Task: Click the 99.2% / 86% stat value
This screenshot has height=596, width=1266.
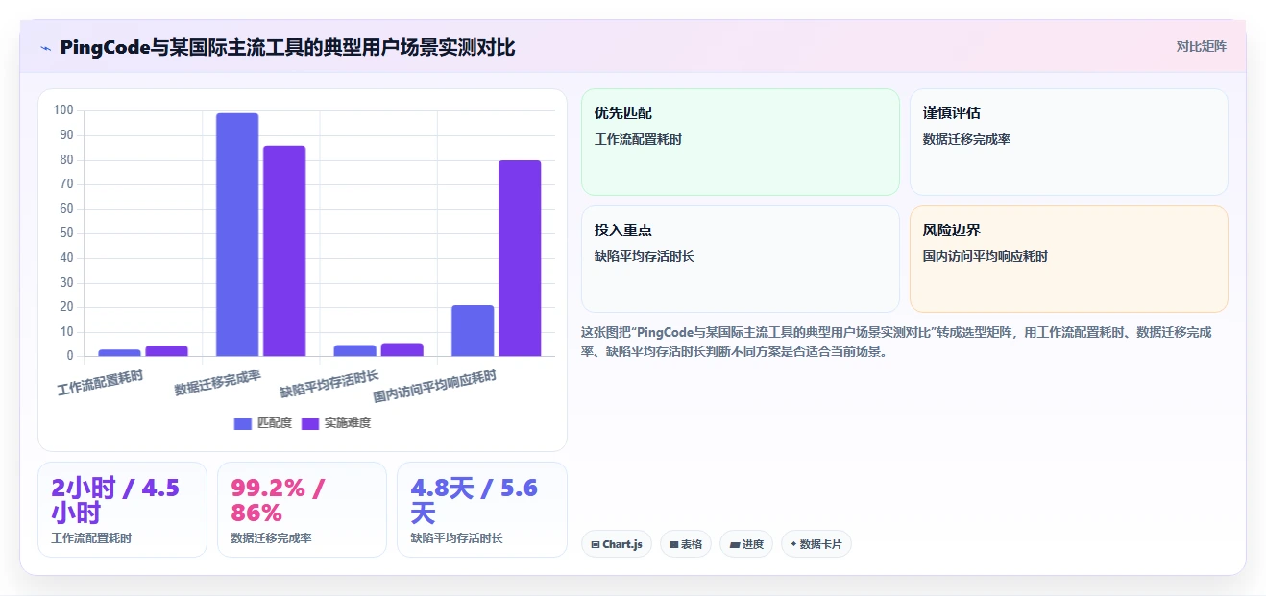Action: 279,500
